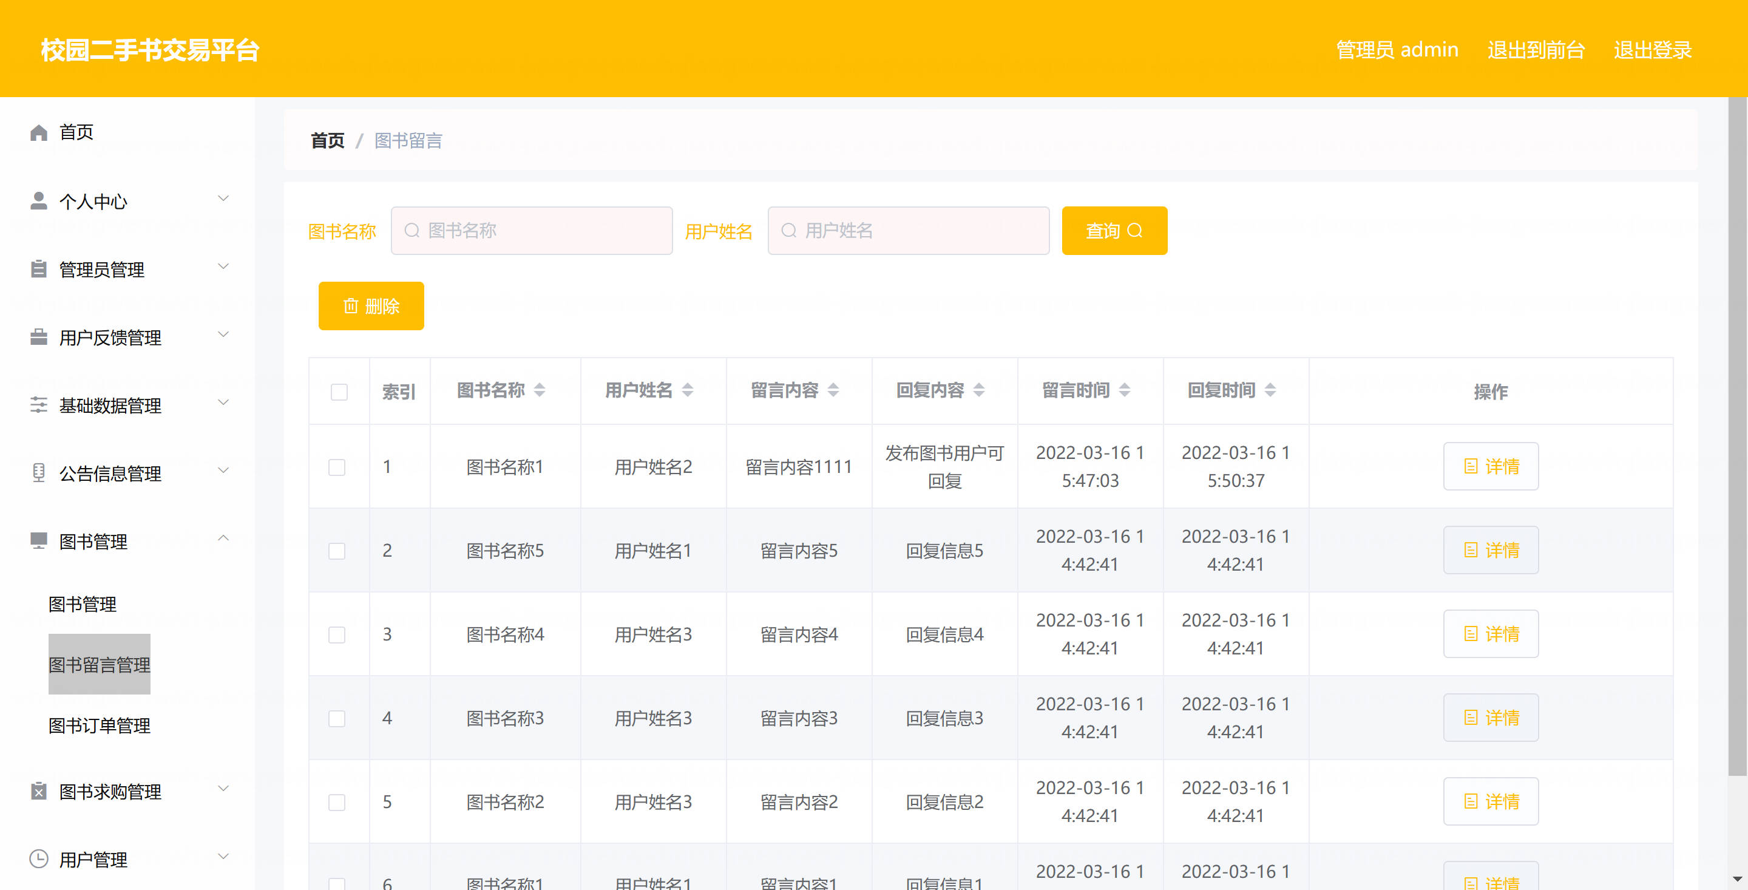1748x890 pixels.
Task: Click cell 留言内容1111 in row 1
Action: click(x=799, y=467)
